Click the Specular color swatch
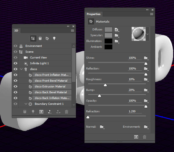Screen dimensions: 174x152 108,35
